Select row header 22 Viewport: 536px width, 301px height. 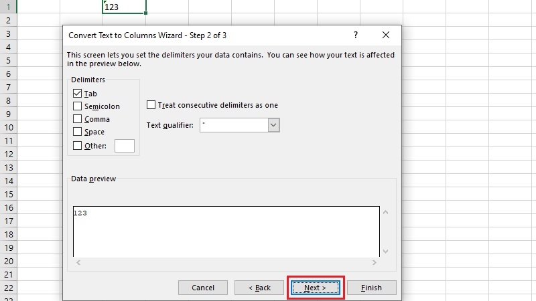coord(8,288)
